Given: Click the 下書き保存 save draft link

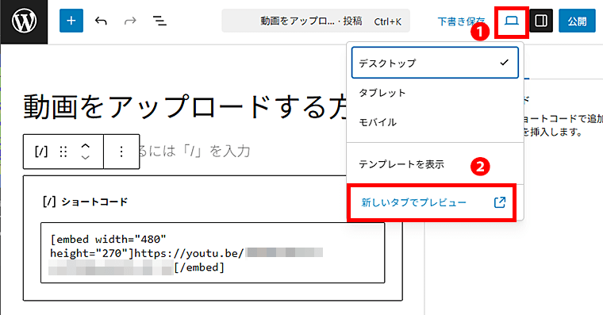Looking at the screenshot, I should [462, 21].
